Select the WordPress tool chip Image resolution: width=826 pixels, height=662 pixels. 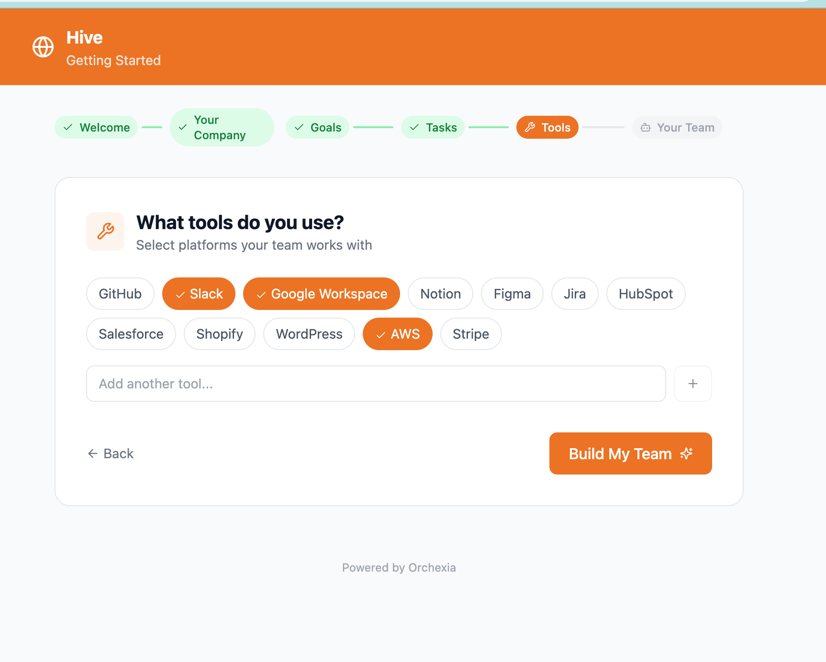[x=309, y=334]
